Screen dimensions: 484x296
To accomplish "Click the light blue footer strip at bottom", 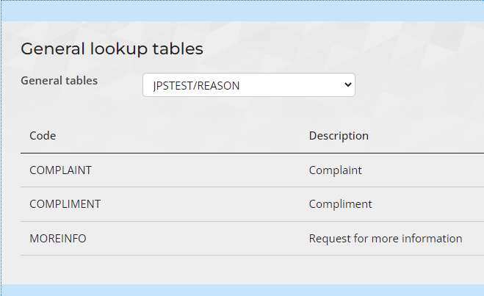I will click(242, 290).
